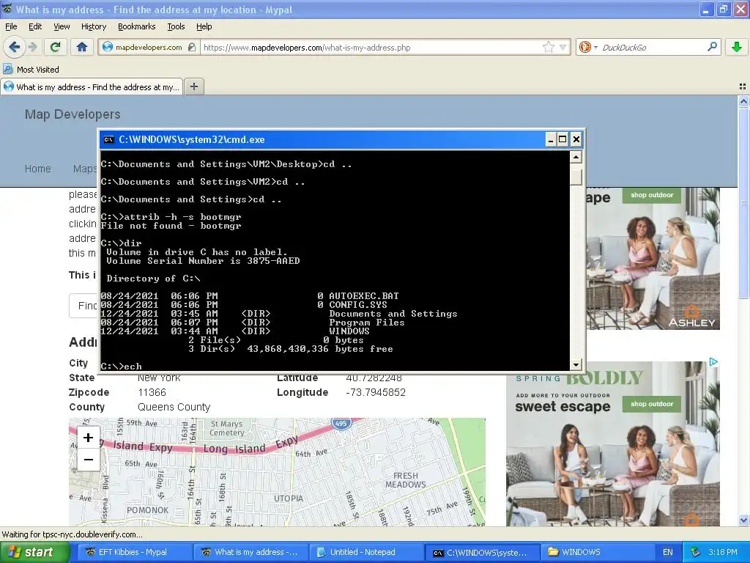Open the File menu
Image resolution: width=750 pixels, height=563 pixels.
pyautogui.click(x=11, y=26)
